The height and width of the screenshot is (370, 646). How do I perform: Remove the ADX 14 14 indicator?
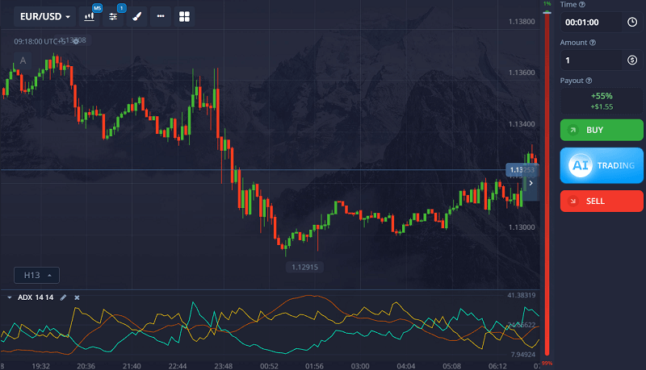78,297
